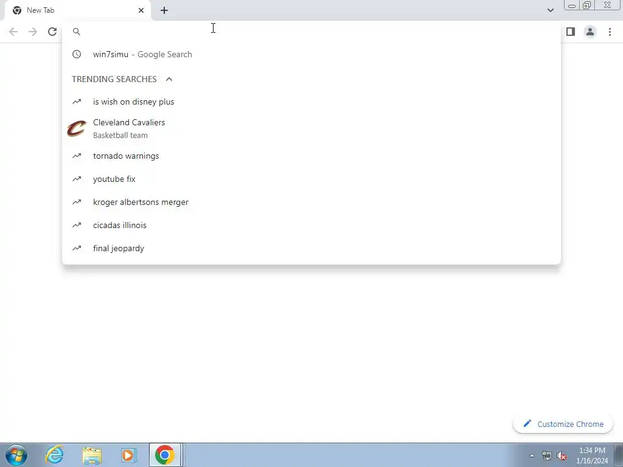Viewport: 623px width, 467px height.
Task: Open Chrome's three-dot menu
Action: click(x=610, y=32)
